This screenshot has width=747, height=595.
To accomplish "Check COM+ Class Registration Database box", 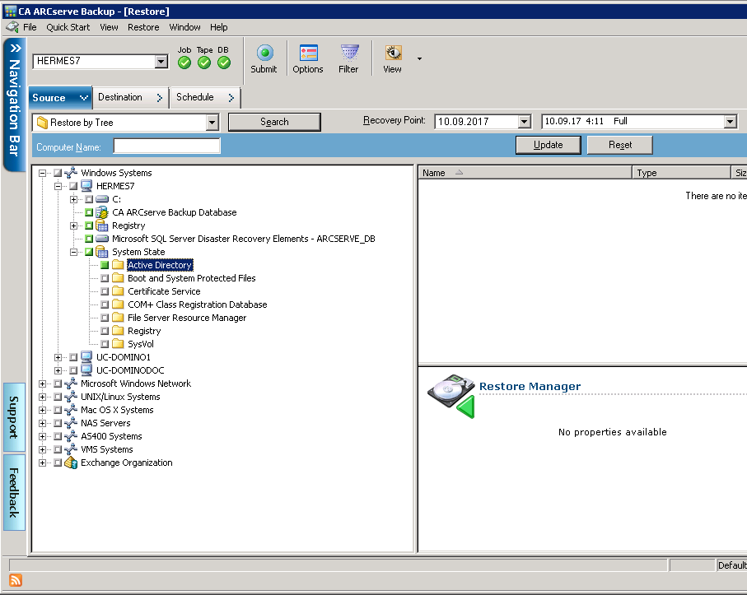I will click(x=105, y=304).
